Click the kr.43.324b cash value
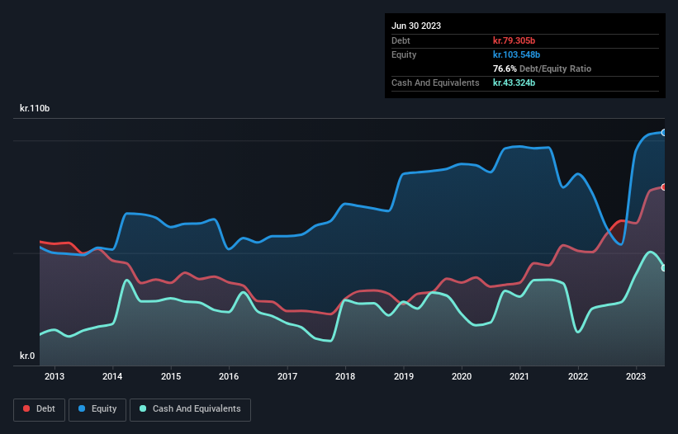This screenshot has height=434, width=678. [x=514, y=83]
